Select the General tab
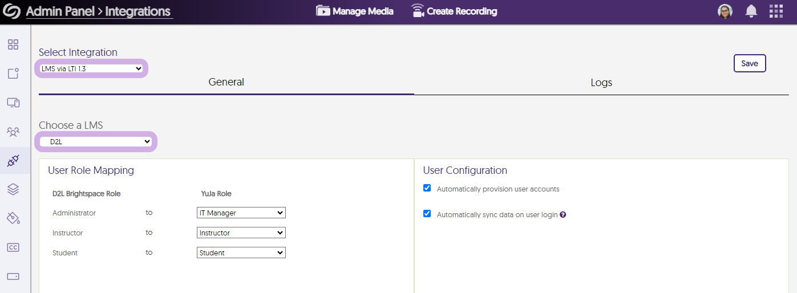The height and width of the screenshot is (293, 797). (226, 82)
